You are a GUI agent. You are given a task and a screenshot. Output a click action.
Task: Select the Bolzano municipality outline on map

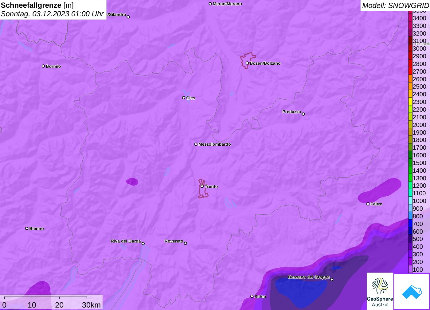(248, 60)
